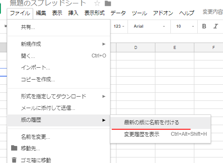Screen dimensions: 223x163
Task: Open the 挿入 menu
Action: 73,13
